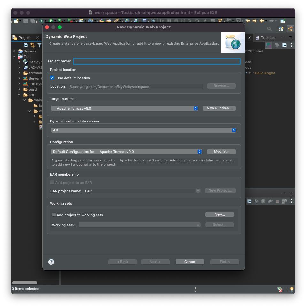Click the Save icon in Eclipse toolbar
Image resolution: width=306 pixels, height=307 pixels.
point(26,21)
